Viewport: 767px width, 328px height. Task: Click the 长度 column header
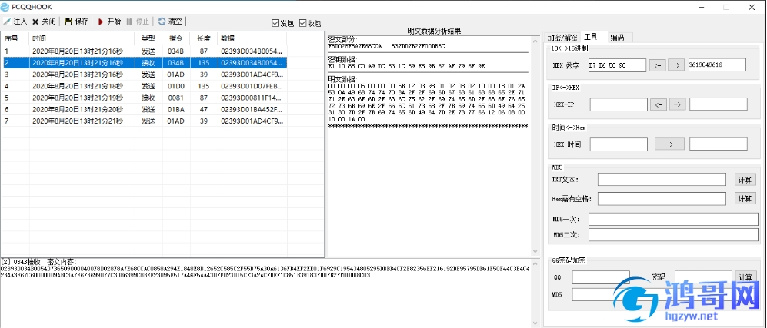tap(204, 38)
